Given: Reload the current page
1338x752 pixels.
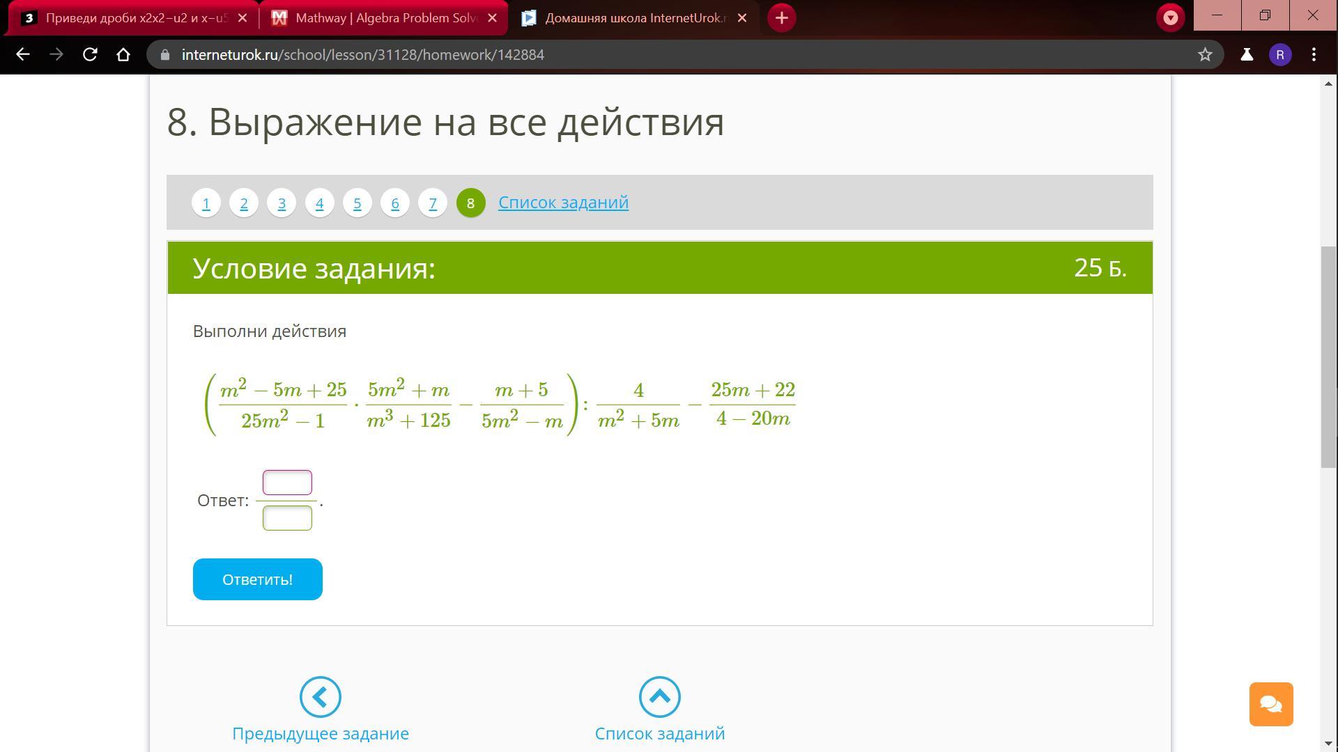Looking at the screenshot, I should tap(90, 54).
